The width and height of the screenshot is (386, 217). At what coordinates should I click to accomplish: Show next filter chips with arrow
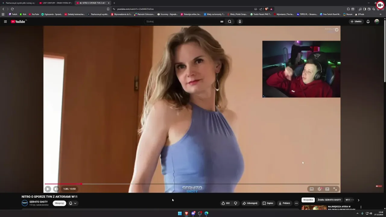point(358,200)
